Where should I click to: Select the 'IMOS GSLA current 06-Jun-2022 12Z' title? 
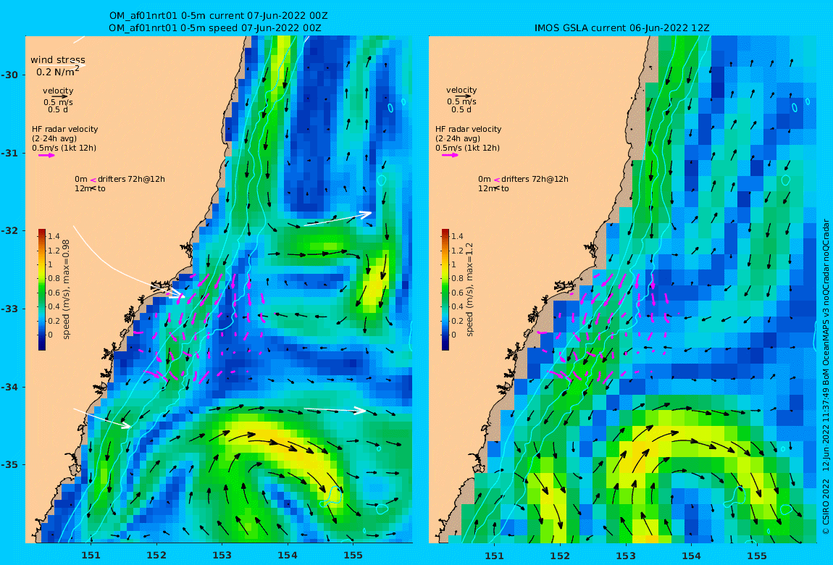click(x=622, y=28)
